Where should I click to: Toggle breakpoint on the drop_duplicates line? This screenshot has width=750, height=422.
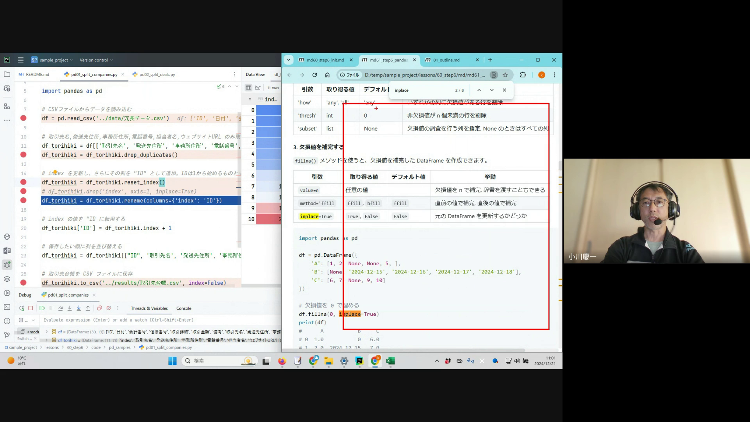coord(23,155)
